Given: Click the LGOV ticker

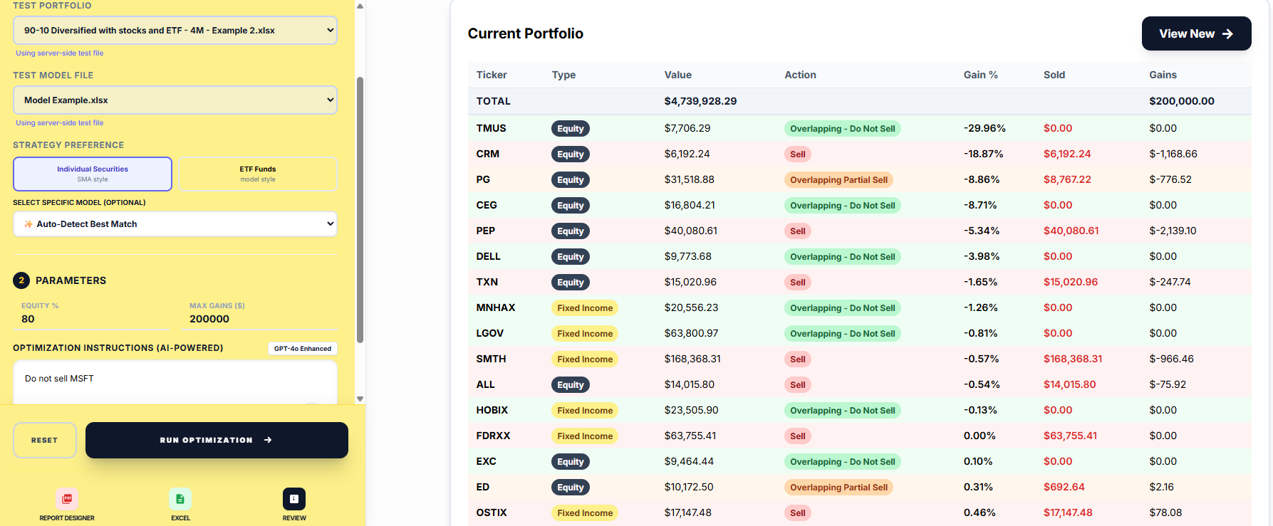Looking at the screenshot, I should [x=489, y=333].
